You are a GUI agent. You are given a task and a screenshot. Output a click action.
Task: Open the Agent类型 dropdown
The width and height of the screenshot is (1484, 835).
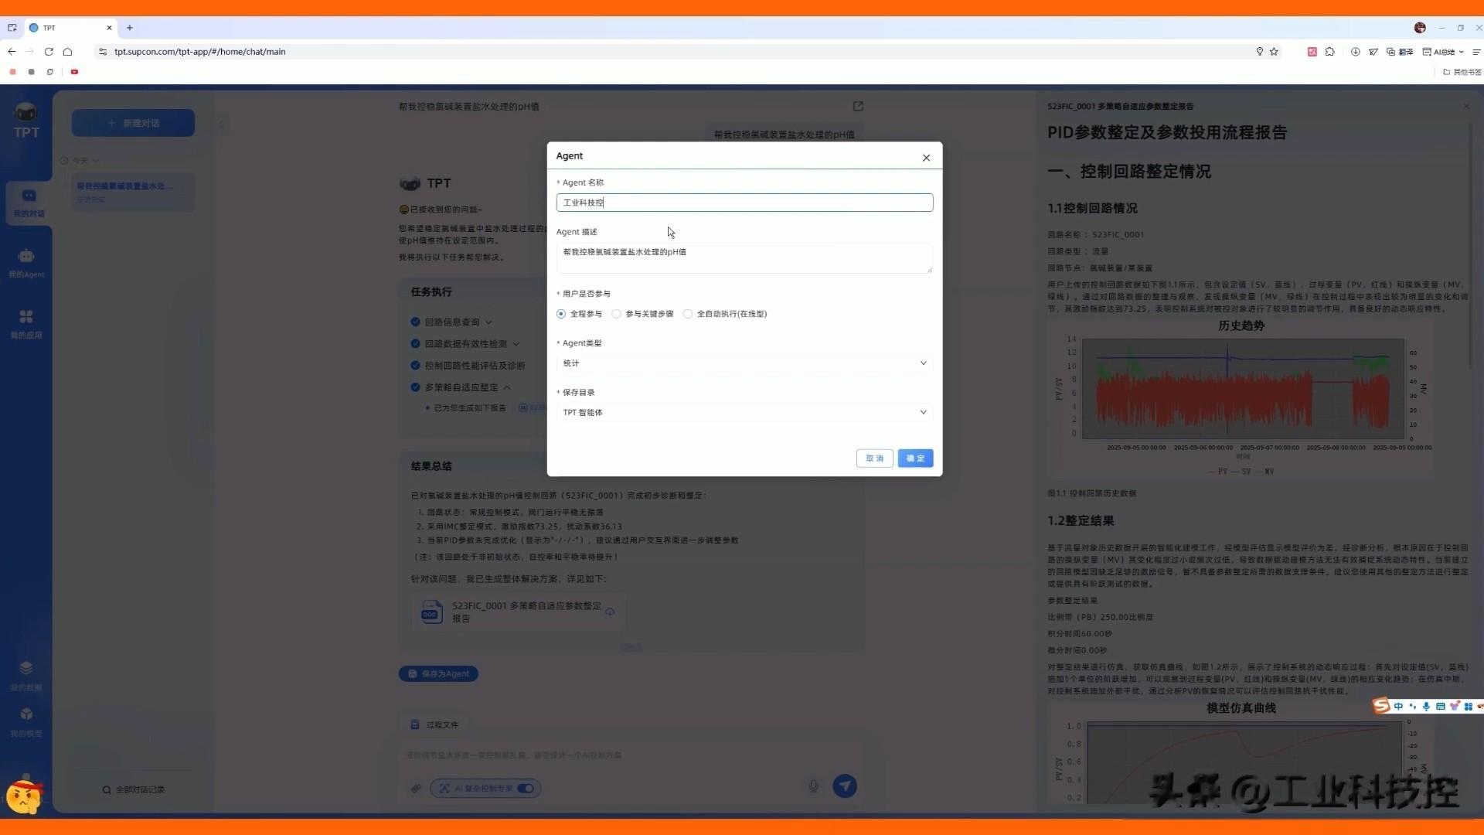(x=744, y=363)
